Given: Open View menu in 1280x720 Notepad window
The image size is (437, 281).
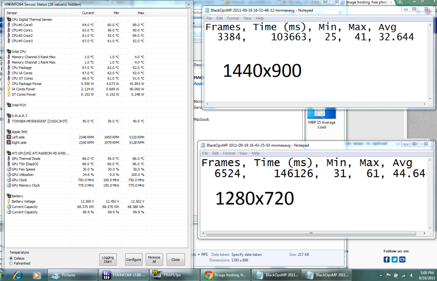Looking at the screenshot, I should coord(243,153).
